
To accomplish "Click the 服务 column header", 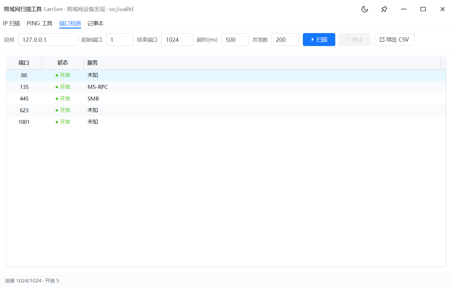I will [262, 63].
